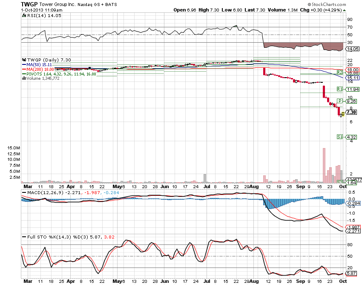
Task: Click the red 18.00 MA(200) price tag
Action: [x=352, y=70]
